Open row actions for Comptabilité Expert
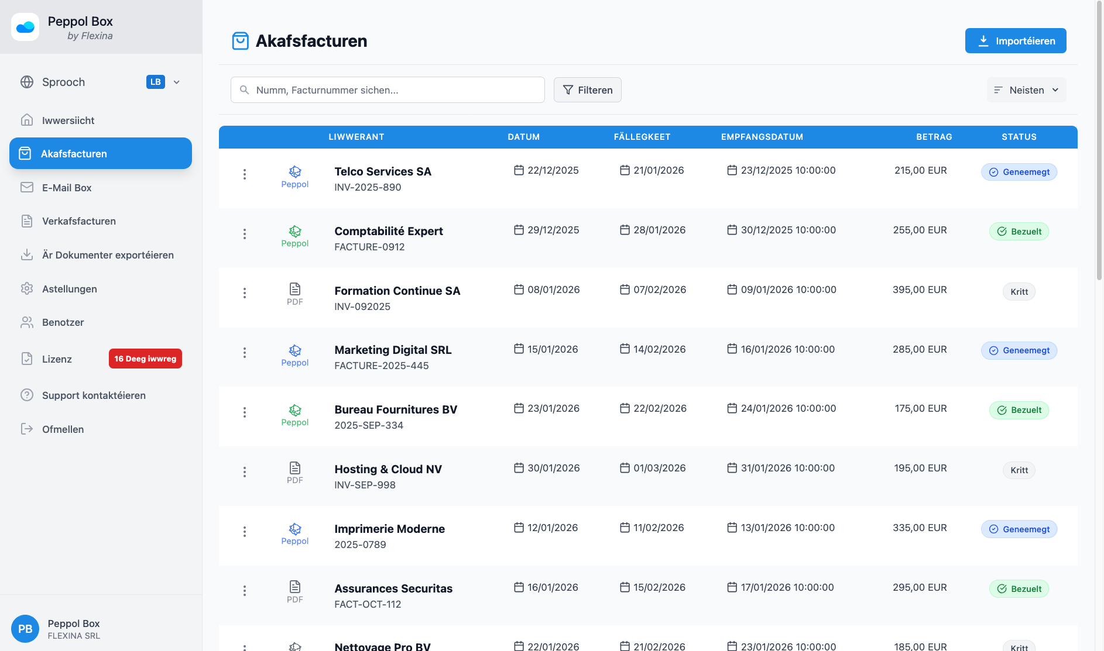 [245, 234]
